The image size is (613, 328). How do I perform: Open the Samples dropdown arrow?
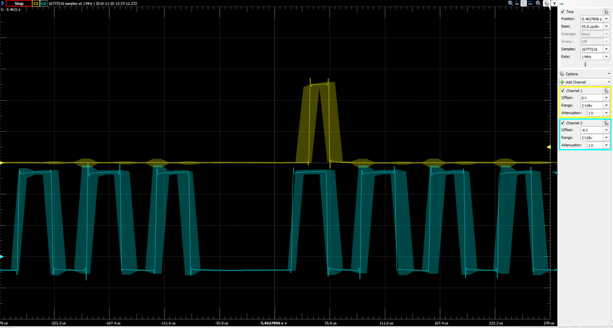click(x=606, y=49)
